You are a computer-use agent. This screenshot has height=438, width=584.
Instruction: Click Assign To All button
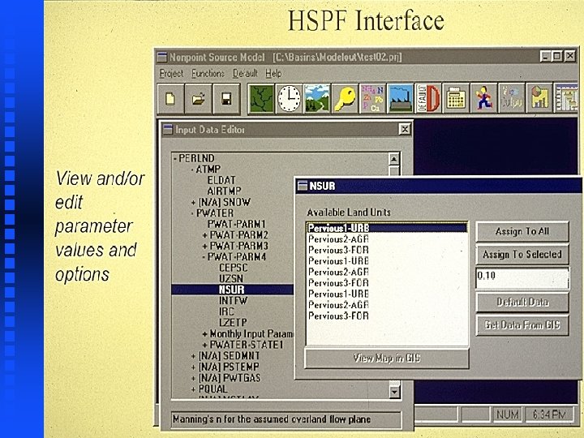522,232
